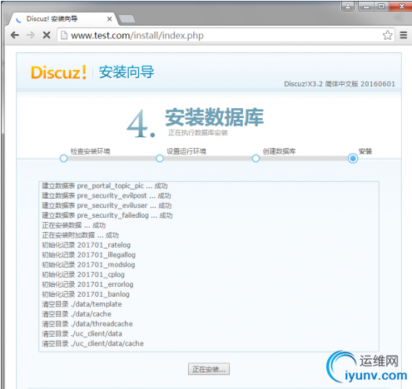Click log line 初始化记录 201701_modslog
This screenshot has height=389, width=412.
[x=88, y=264]
